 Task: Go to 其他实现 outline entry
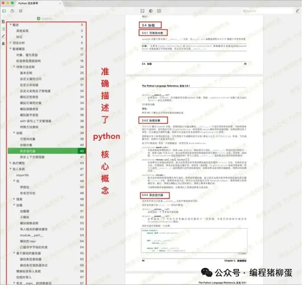22,31
